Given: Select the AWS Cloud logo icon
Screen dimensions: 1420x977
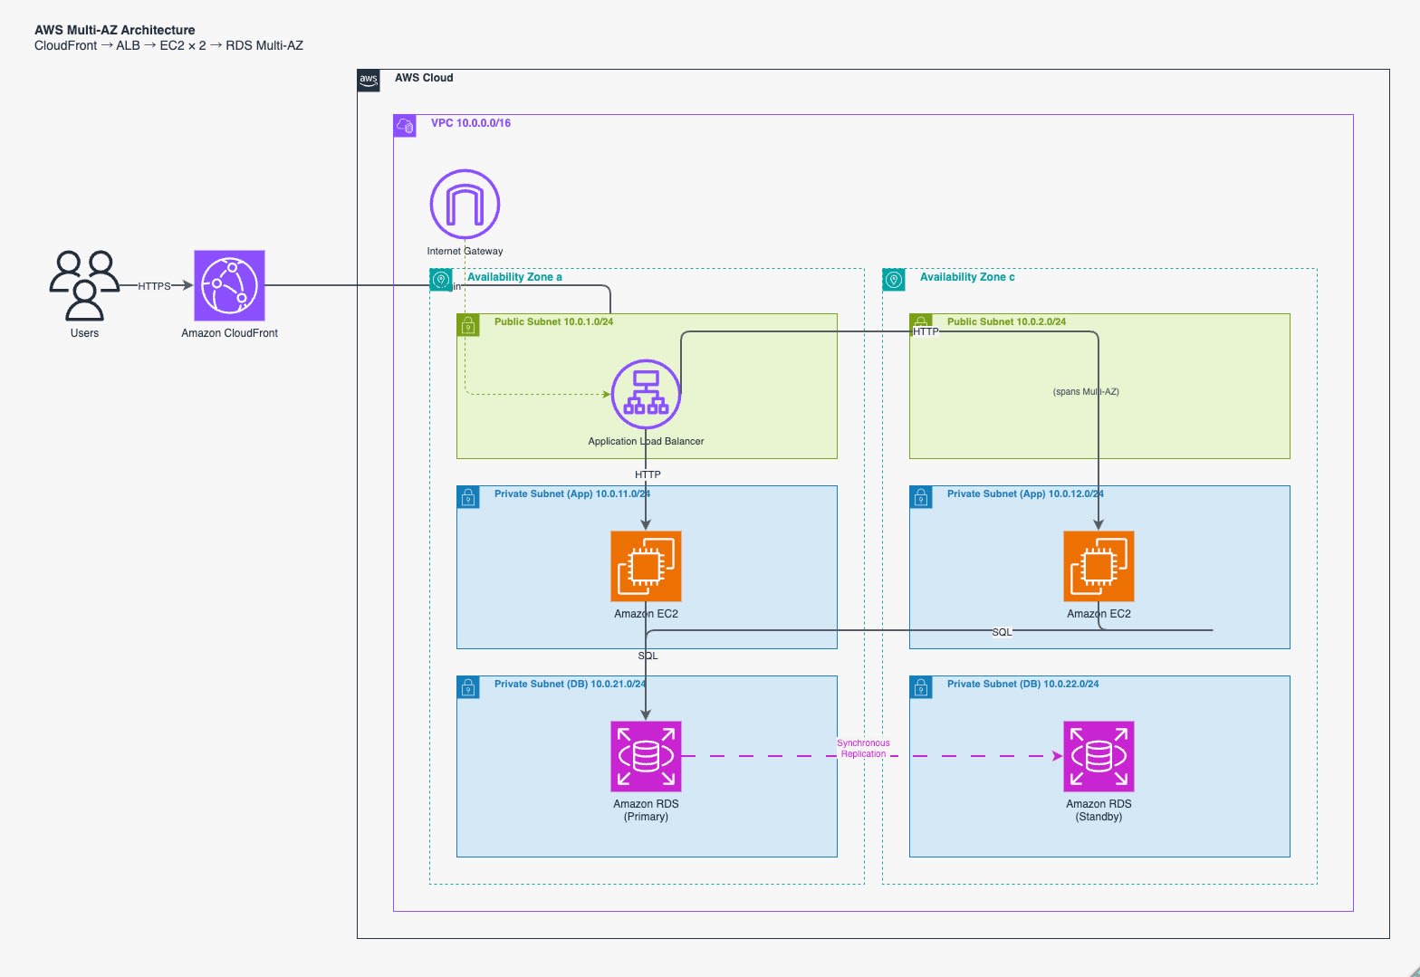Looking at the screenshot, I should pos(369,81).
